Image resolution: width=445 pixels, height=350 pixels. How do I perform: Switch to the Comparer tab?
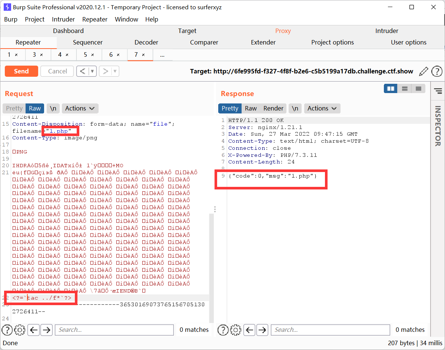pos(204,42)
